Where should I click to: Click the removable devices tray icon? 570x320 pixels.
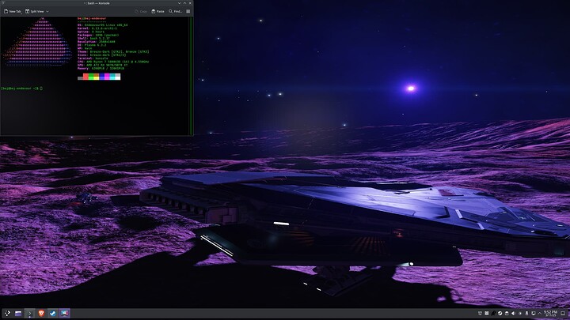point(526,313)
